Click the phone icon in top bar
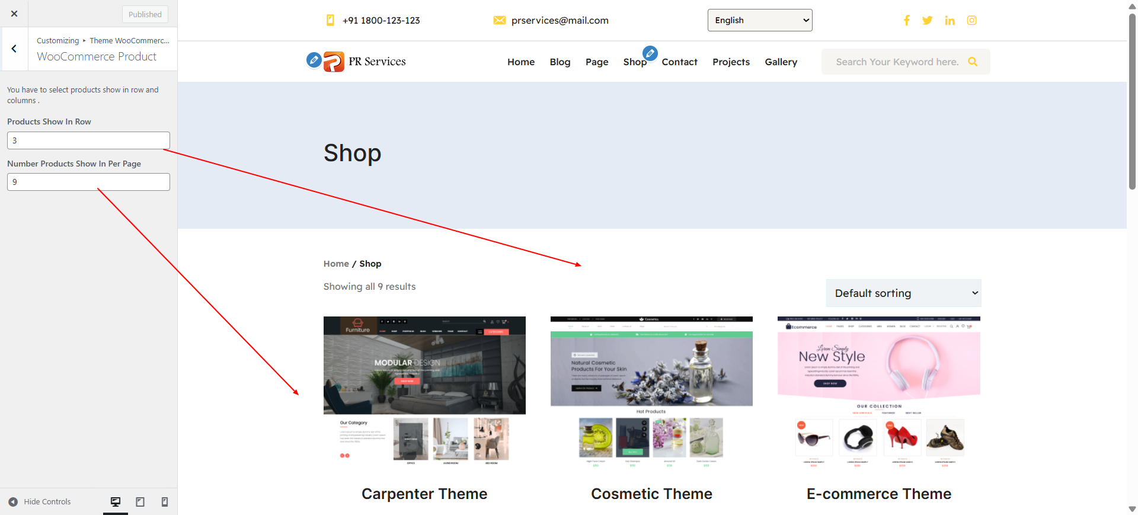1138x515 pixels. tap(330, 20)
